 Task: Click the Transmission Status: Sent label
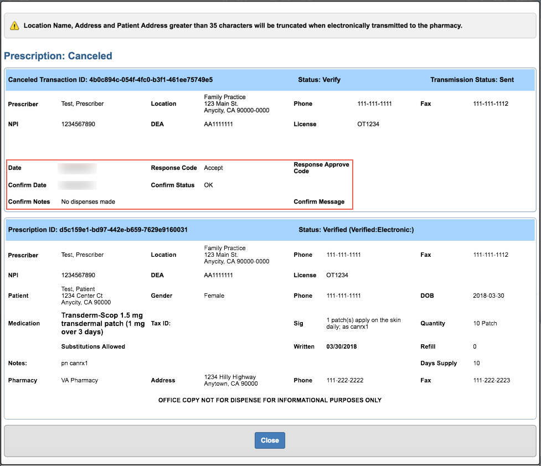coord(472,80)
